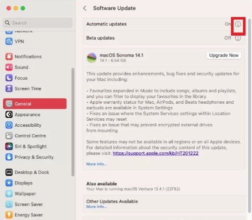
Task: Click Upgrade Now for macOS Sonoma
Action: click(x=223, y=55)
